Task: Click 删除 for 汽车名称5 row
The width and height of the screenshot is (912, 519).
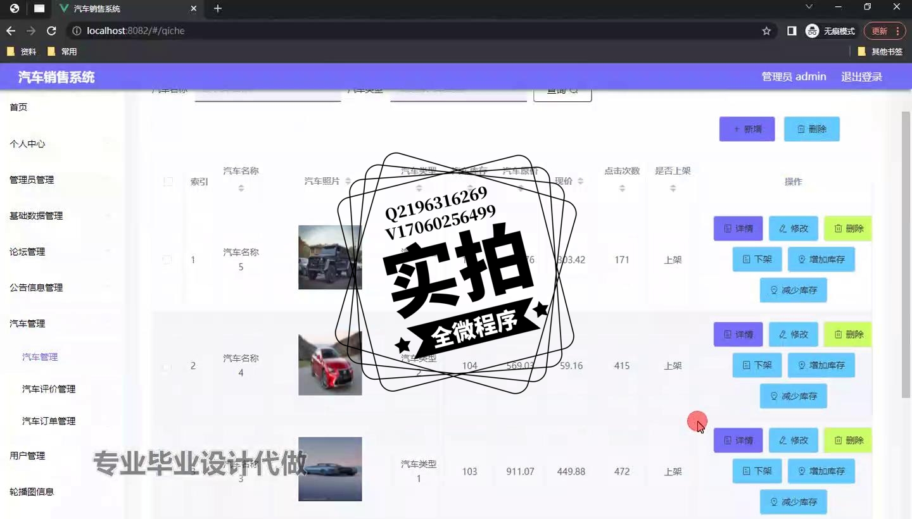Action: pyautogui.click(x=848, y=228)
